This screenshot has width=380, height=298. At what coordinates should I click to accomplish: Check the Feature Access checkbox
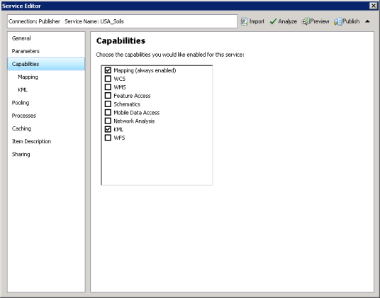coord(108,96)
